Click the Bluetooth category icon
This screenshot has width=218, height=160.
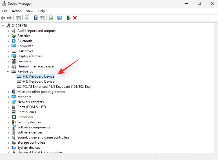(14, 41)
